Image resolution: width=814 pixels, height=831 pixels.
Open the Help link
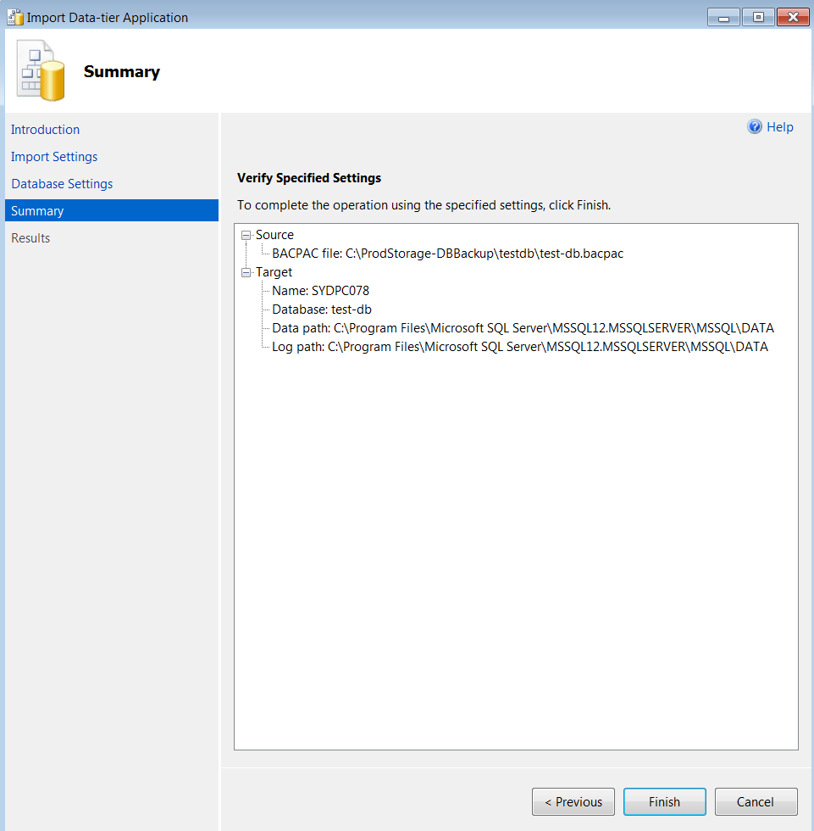coord(779,127)
